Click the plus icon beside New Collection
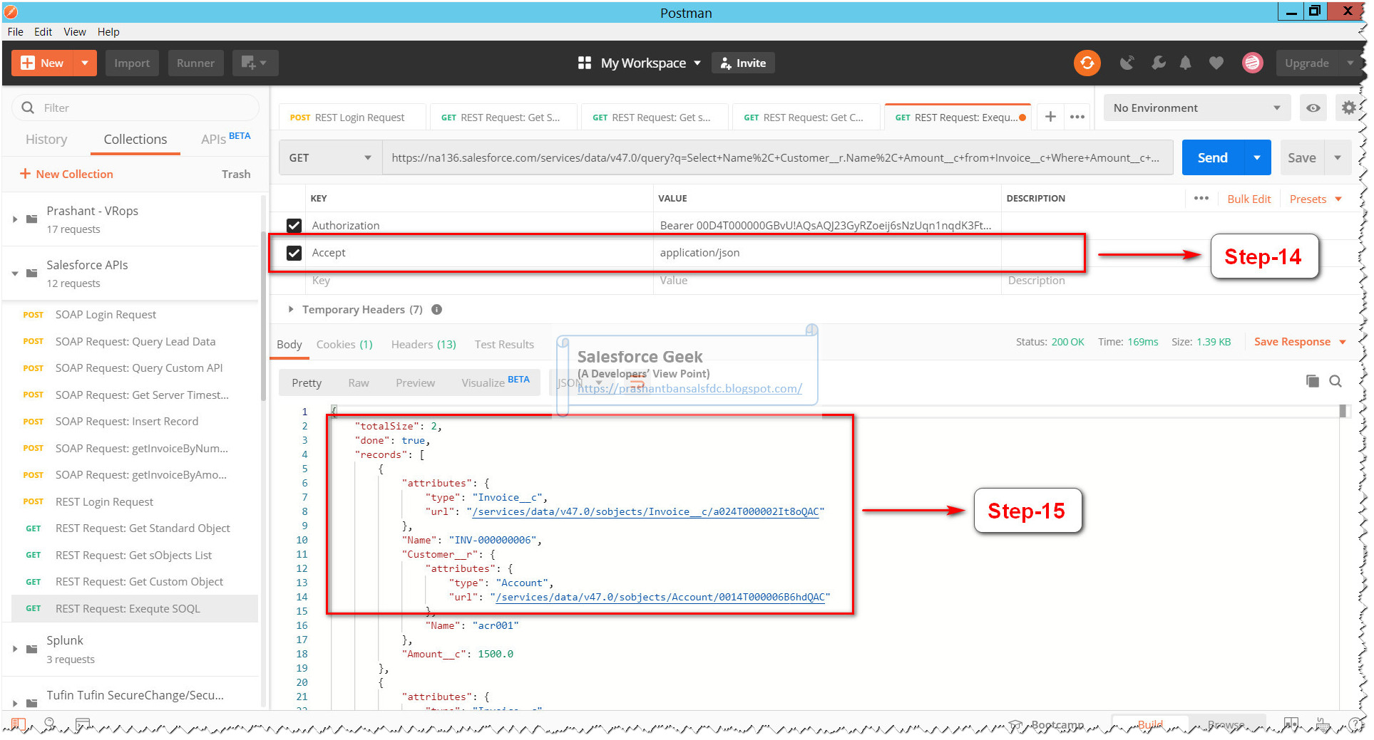 (25, 174)
